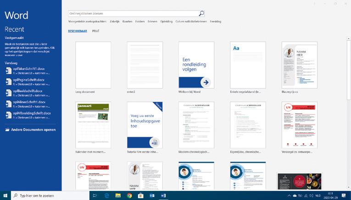Click template list scrollbar down arrow

click(349, 188)
